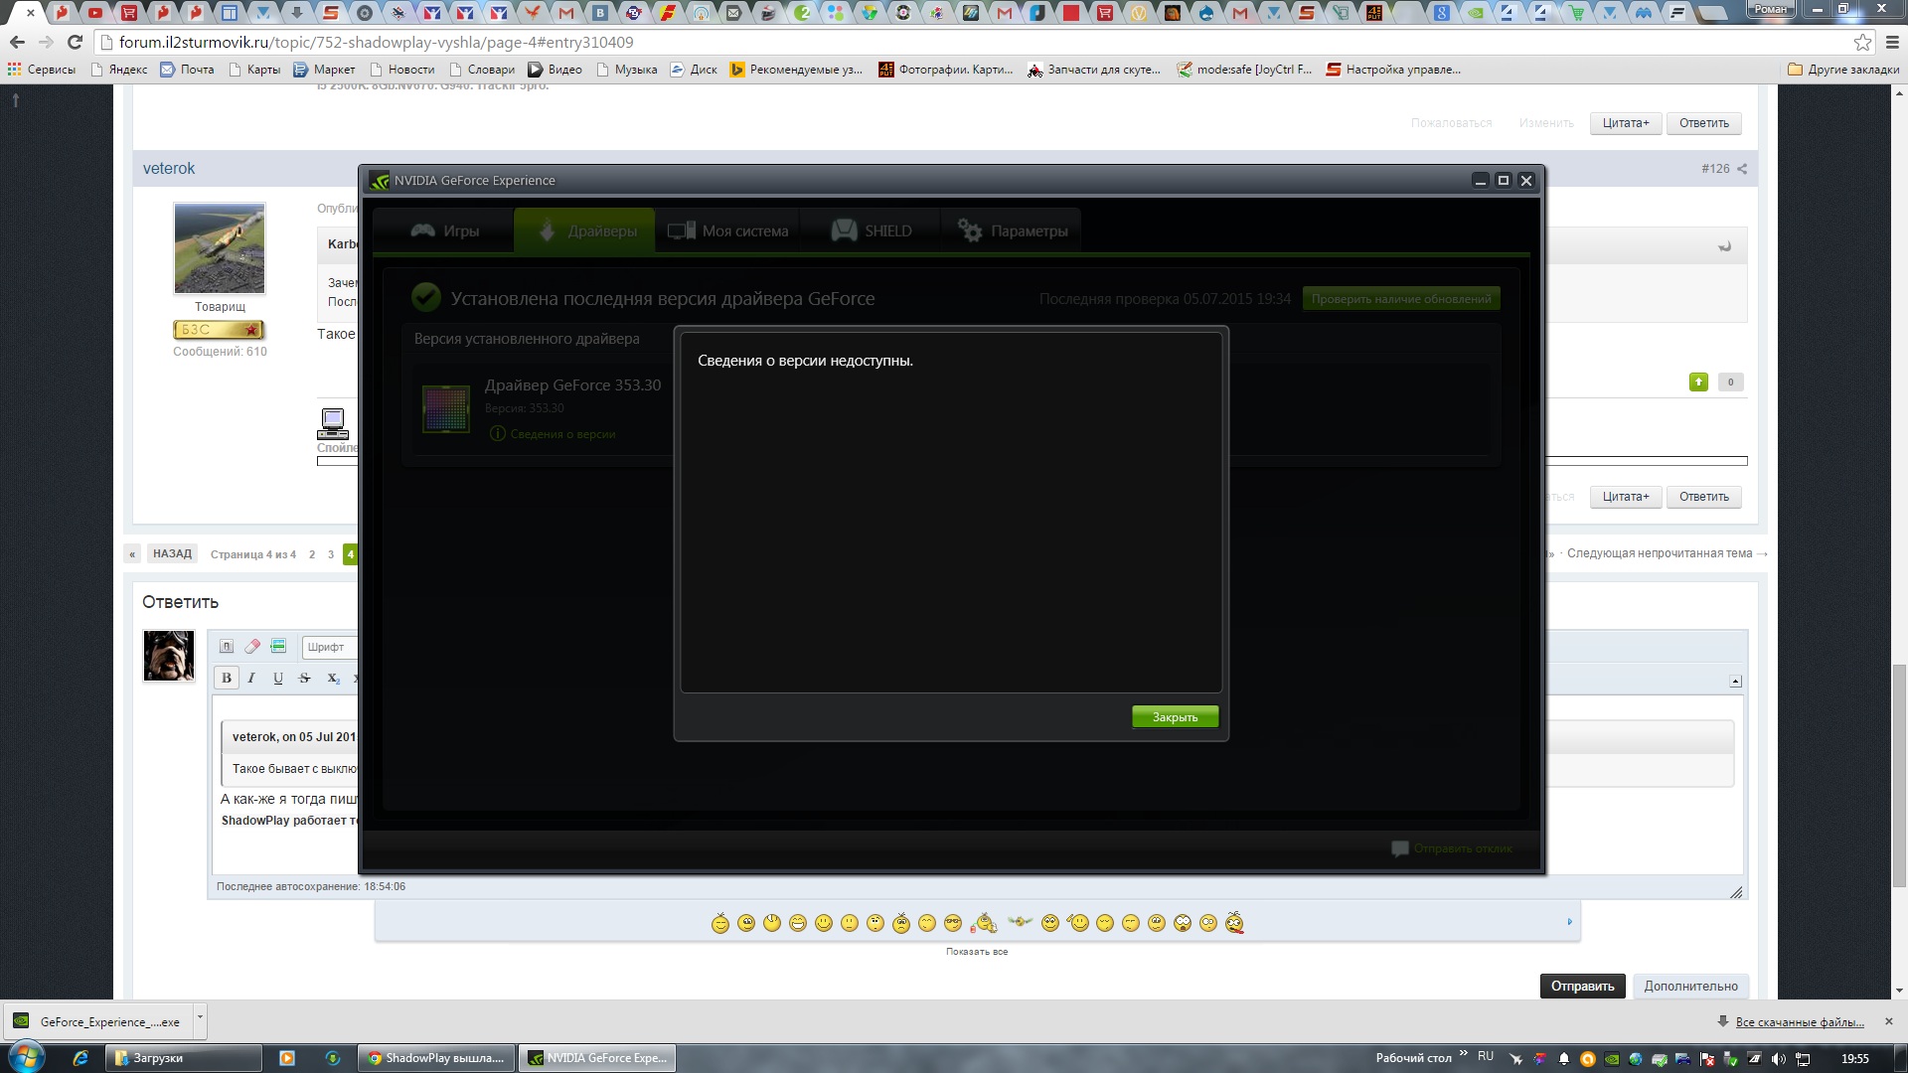Image resolution: width=1908 pixels, height=1073 pixels.
Task: Close the downloads bar
Action: click(1889, 1021)
